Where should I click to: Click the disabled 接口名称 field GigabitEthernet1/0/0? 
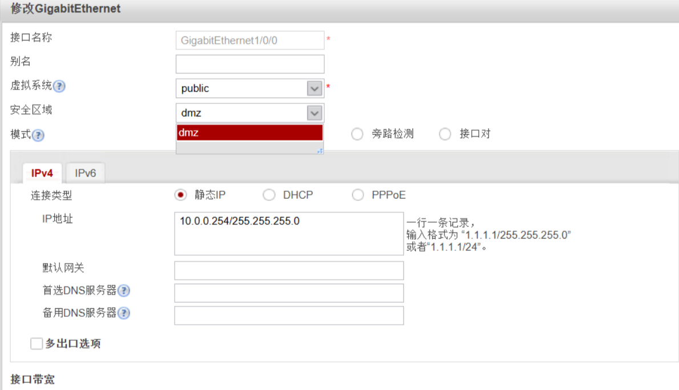point(250,41)
